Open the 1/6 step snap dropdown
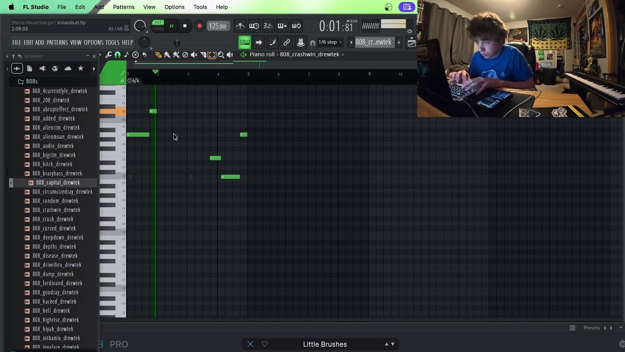625x352 pixels. click(x=331, y=42)
